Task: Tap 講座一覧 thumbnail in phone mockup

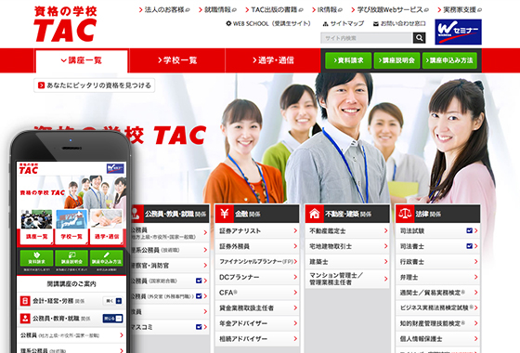Action: click(36, 227)
